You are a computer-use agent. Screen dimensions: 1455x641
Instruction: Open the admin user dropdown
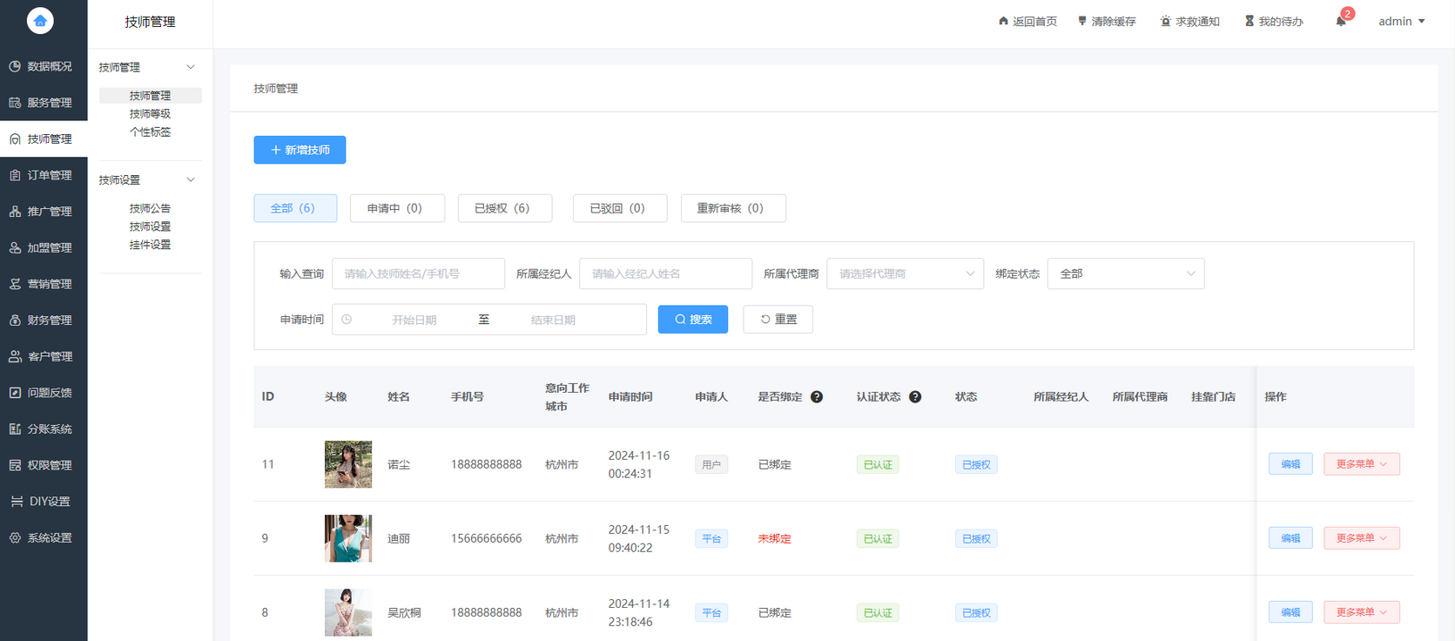click(x=1401, y=22)
